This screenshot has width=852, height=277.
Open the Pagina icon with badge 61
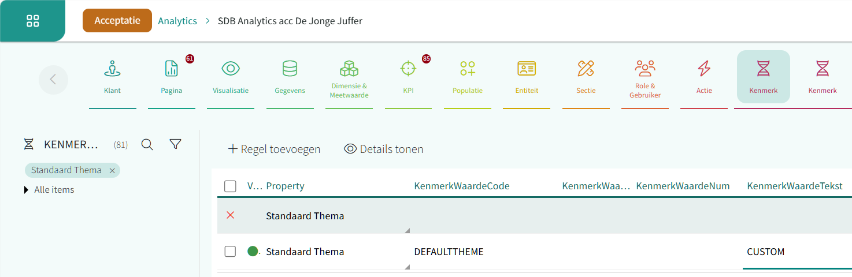[x=172, y=69]
